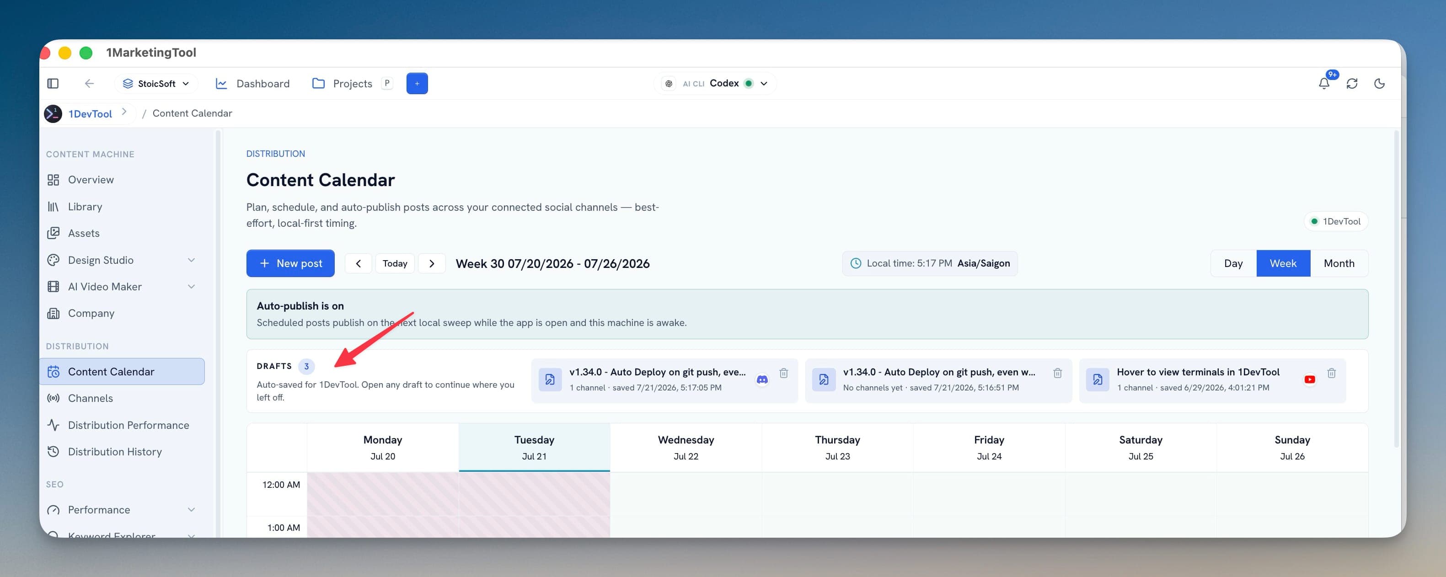Screen dimensions: 1446x577
Task: Open Projects from top navigation
Action: pyautogui.click(x=352, y=84)
